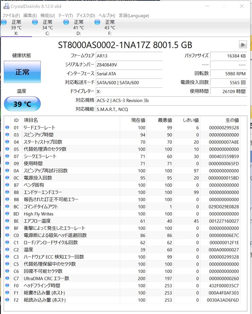Click the 最悪値 column header
This screenshot has width=252, height=314.
[x=160, y=120]
